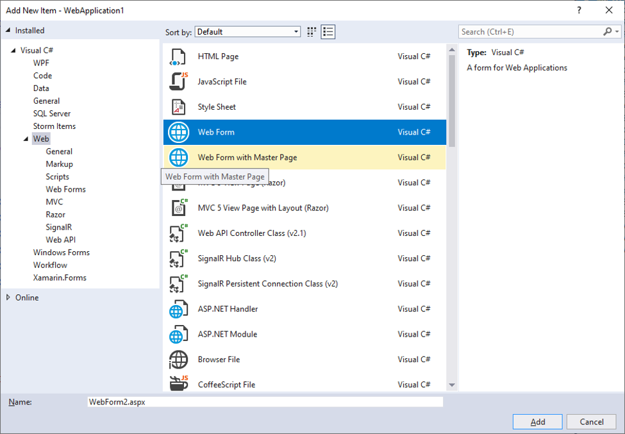Image resolution: width=625 pixels, height=434 pixels.
Task: Click the Add button
Action: [x=537, y=421]
